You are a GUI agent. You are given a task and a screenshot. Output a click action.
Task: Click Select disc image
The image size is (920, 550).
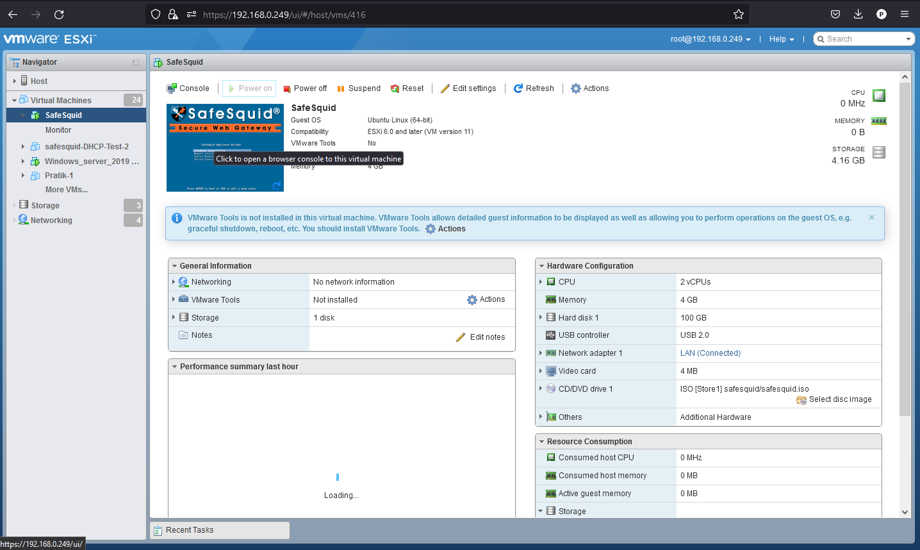(834, 399)
